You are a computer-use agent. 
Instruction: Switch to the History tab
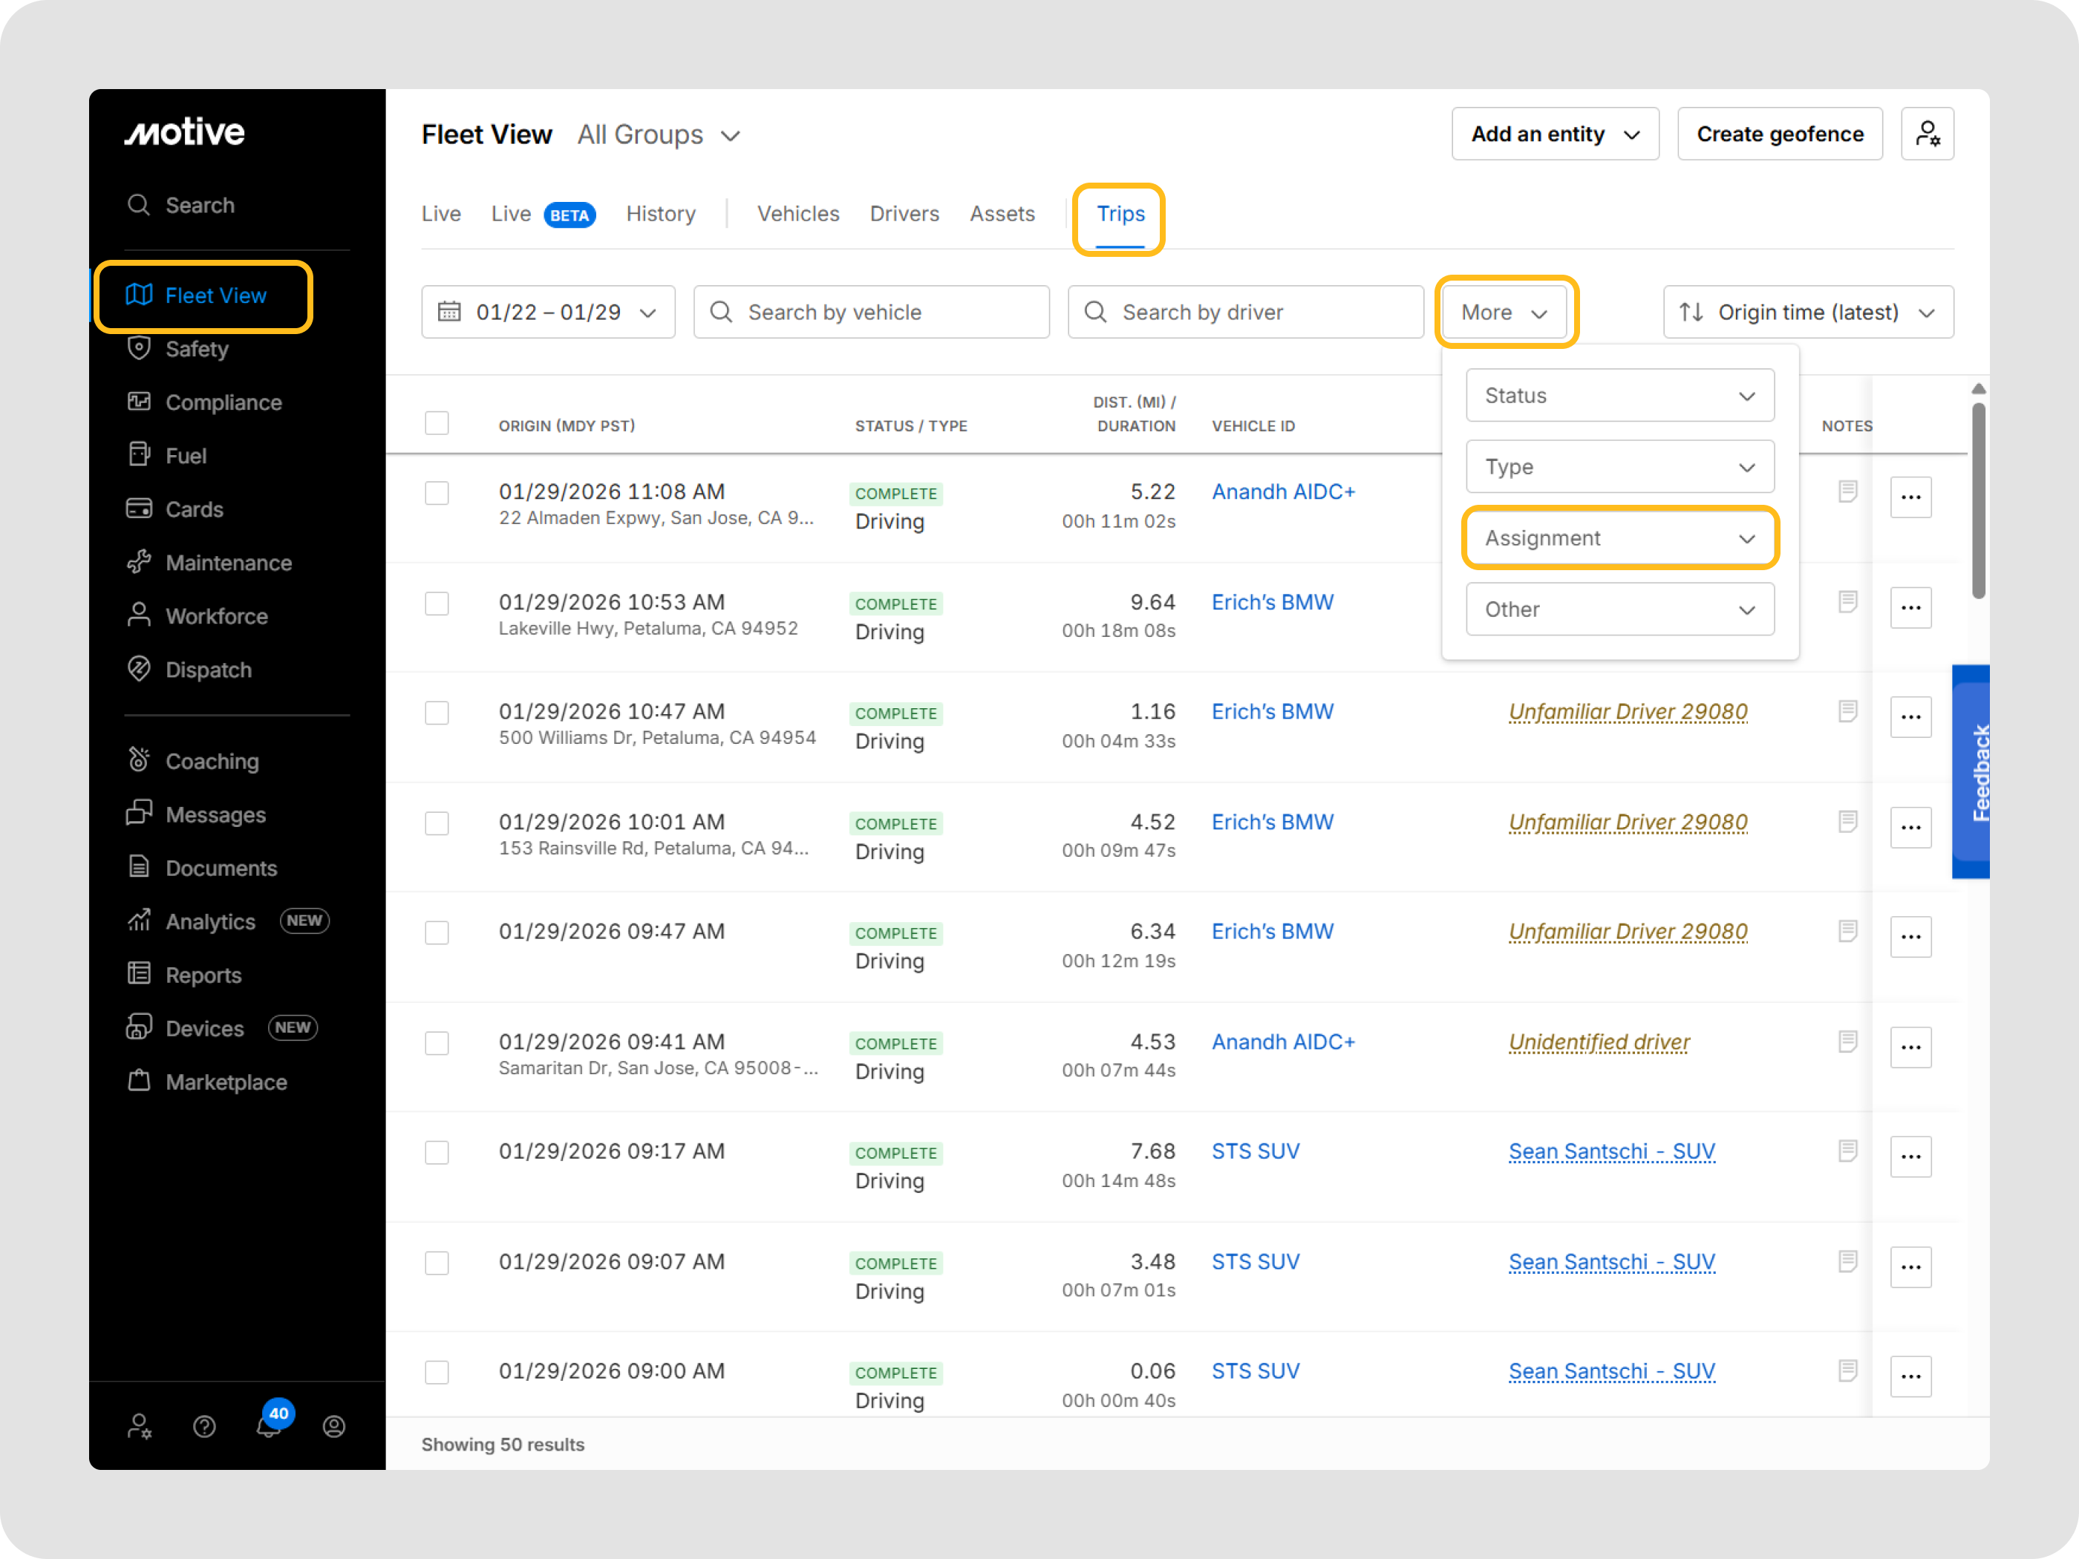(x=661, y=215)
